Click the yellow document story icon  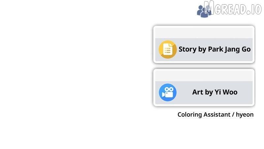(168, 49)
